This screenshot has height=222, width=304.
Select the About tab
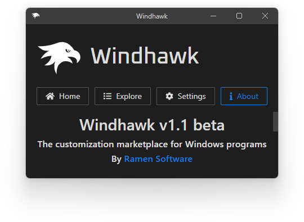(244, 96)
